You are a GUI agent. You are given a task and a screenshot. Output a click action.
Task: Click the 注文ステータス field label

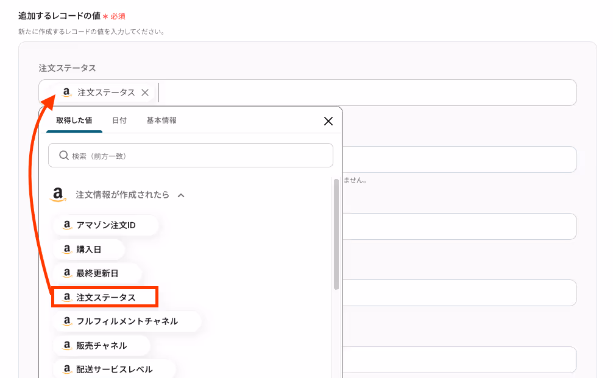(x=67, y=68)
